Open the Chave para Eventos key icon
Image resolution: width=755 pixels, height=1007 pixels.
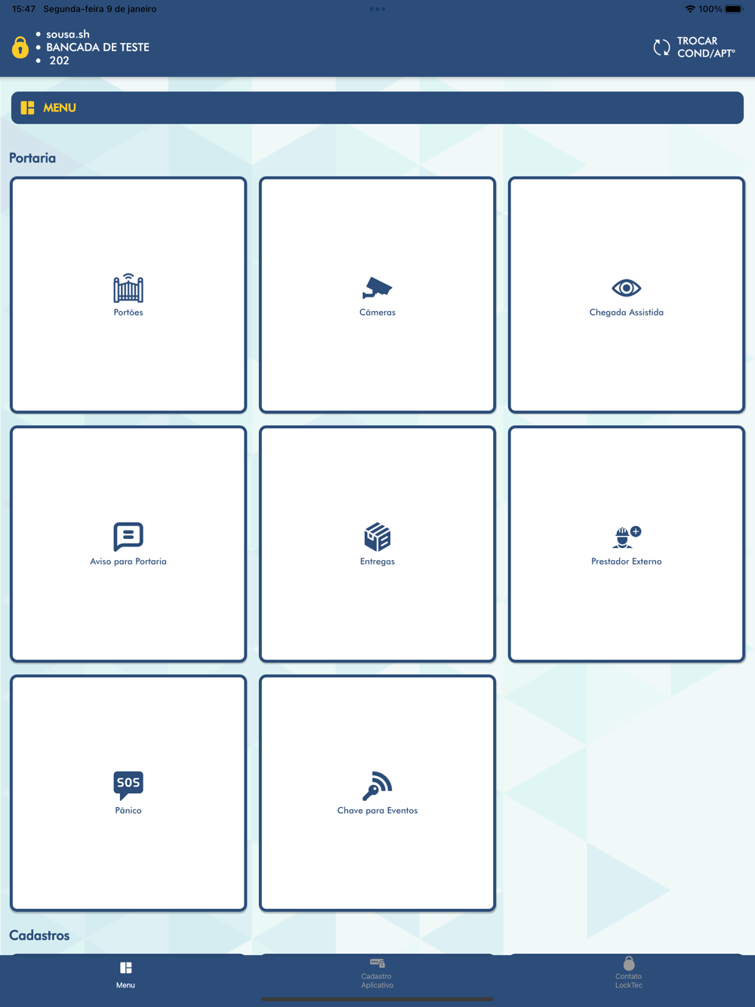[x=377, y=786]
